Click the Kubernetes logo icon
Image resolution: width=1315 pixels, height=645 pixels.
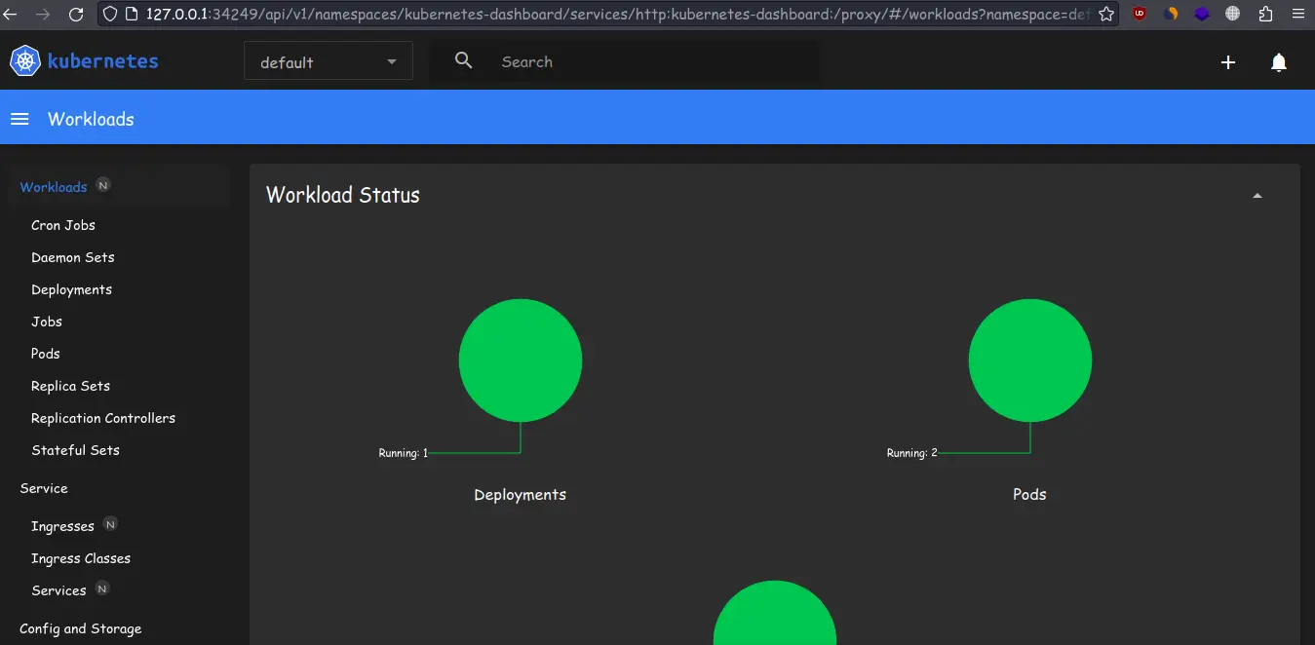point(24,61)
